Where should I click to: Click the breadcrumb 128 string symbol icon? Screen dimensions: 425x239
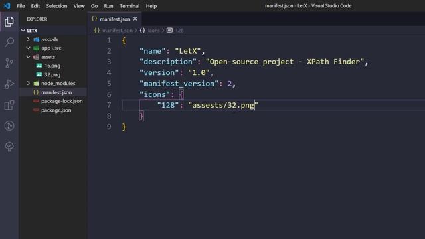tap(169, 30)
